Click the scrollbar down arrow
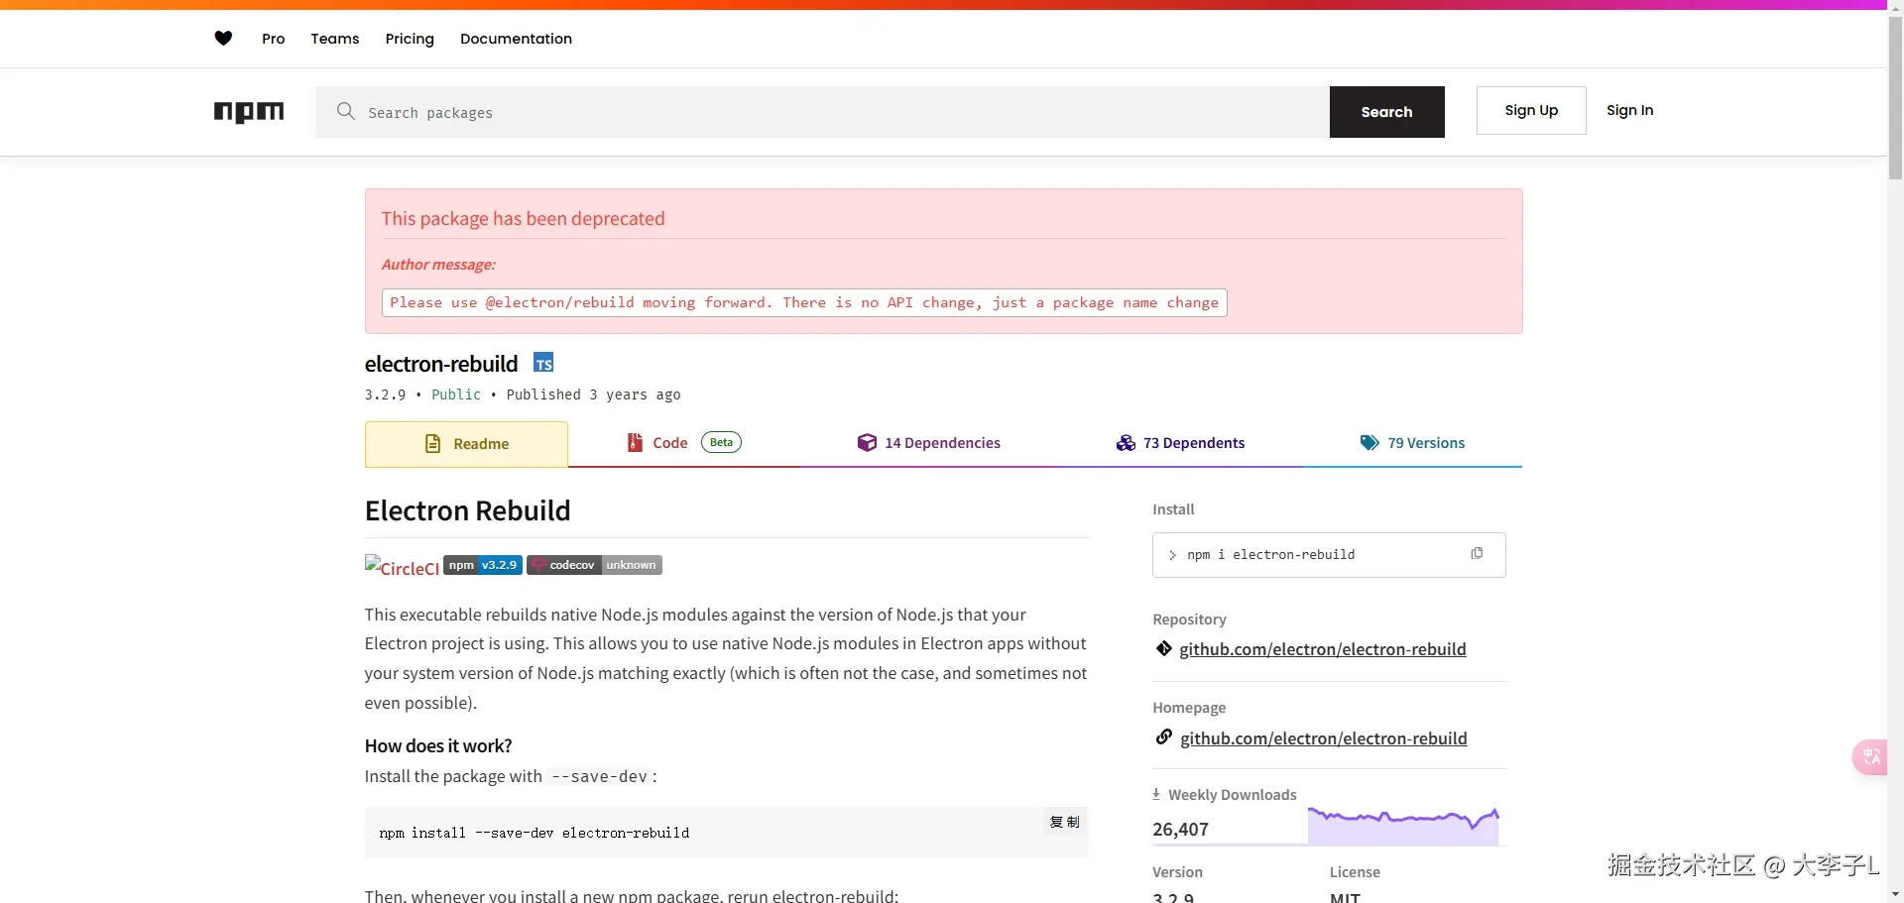1904x903 pixels. 1895,895
